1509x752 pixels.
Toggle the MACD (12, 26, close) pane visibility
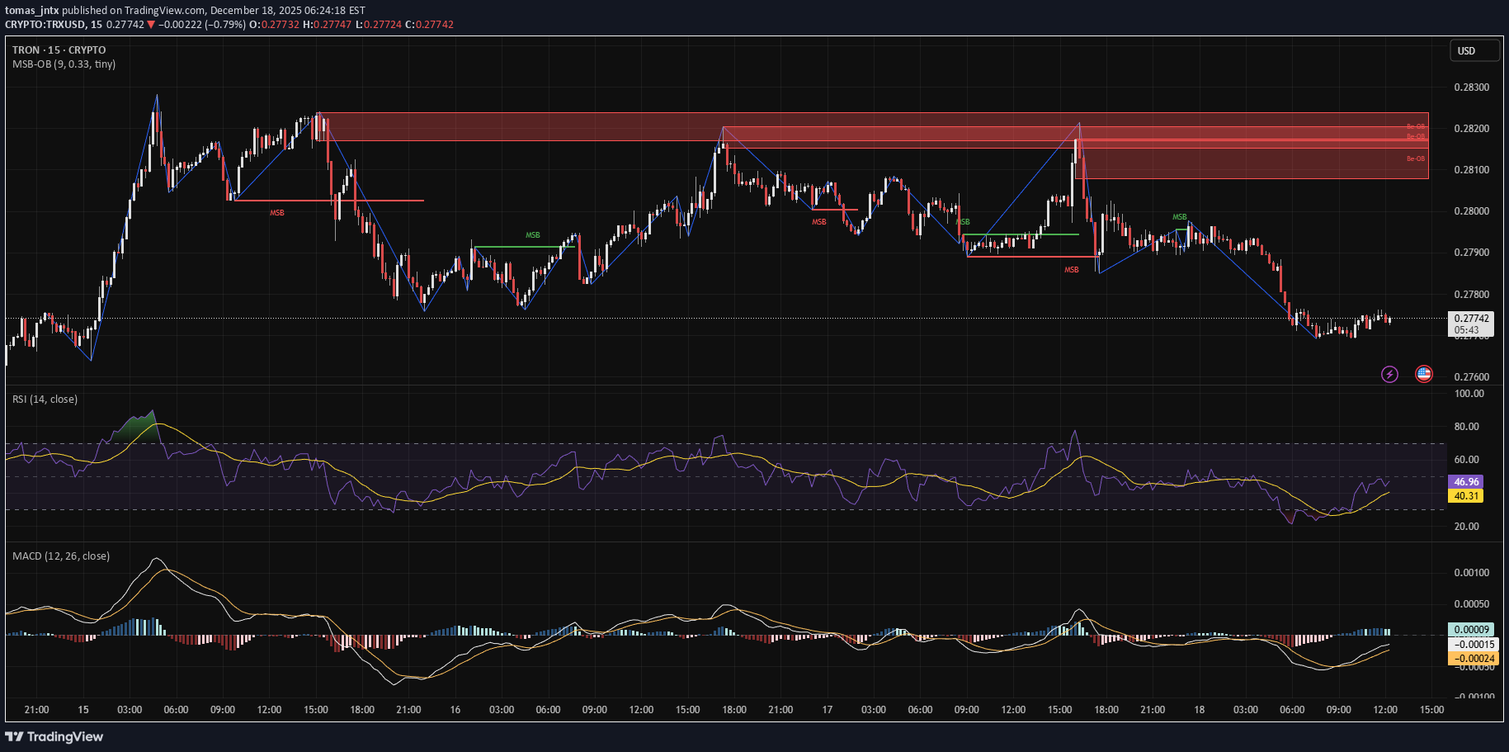60,556
